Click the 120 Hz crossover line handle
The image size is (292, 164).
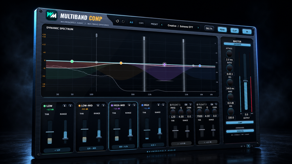click(x=97, y=35)
